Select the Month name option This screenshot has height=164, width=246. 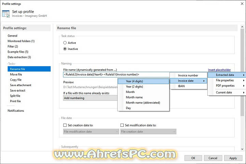pos(143,97)
